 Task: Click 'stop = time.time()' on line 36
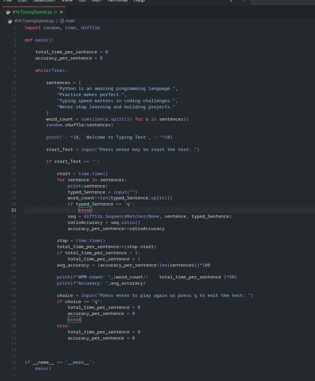[x=81, y=240]
